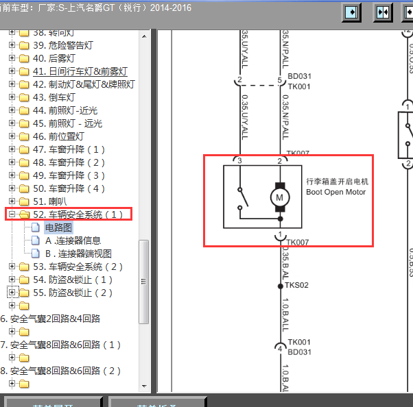Expand folder 51. 喇叭
Viewport: 413px width, 407px height.
coord(12,201)
